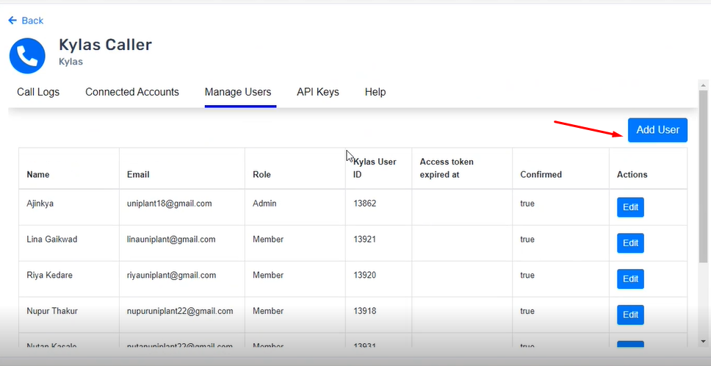Select the name Riya Kedare
The image size is (711, 366).
tap(49, 276)
